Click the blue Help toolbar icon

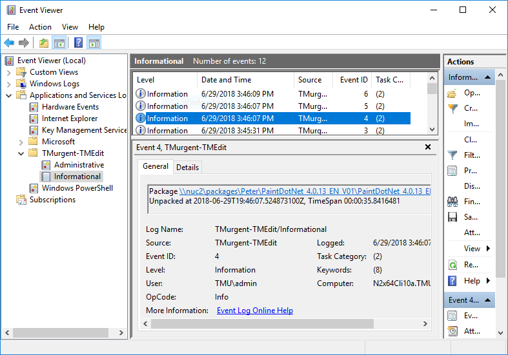[78, 43]
